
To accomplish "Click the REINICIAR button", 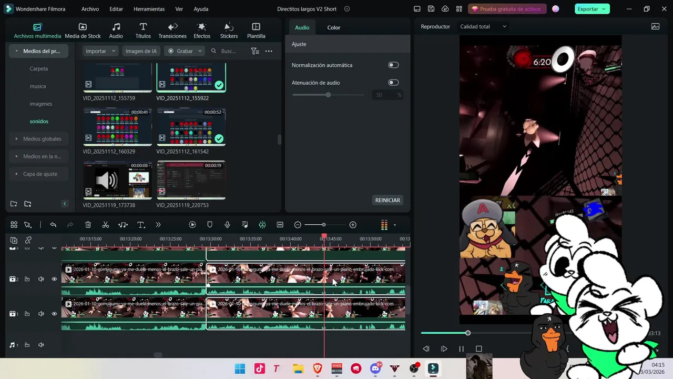I will point(388,200).
